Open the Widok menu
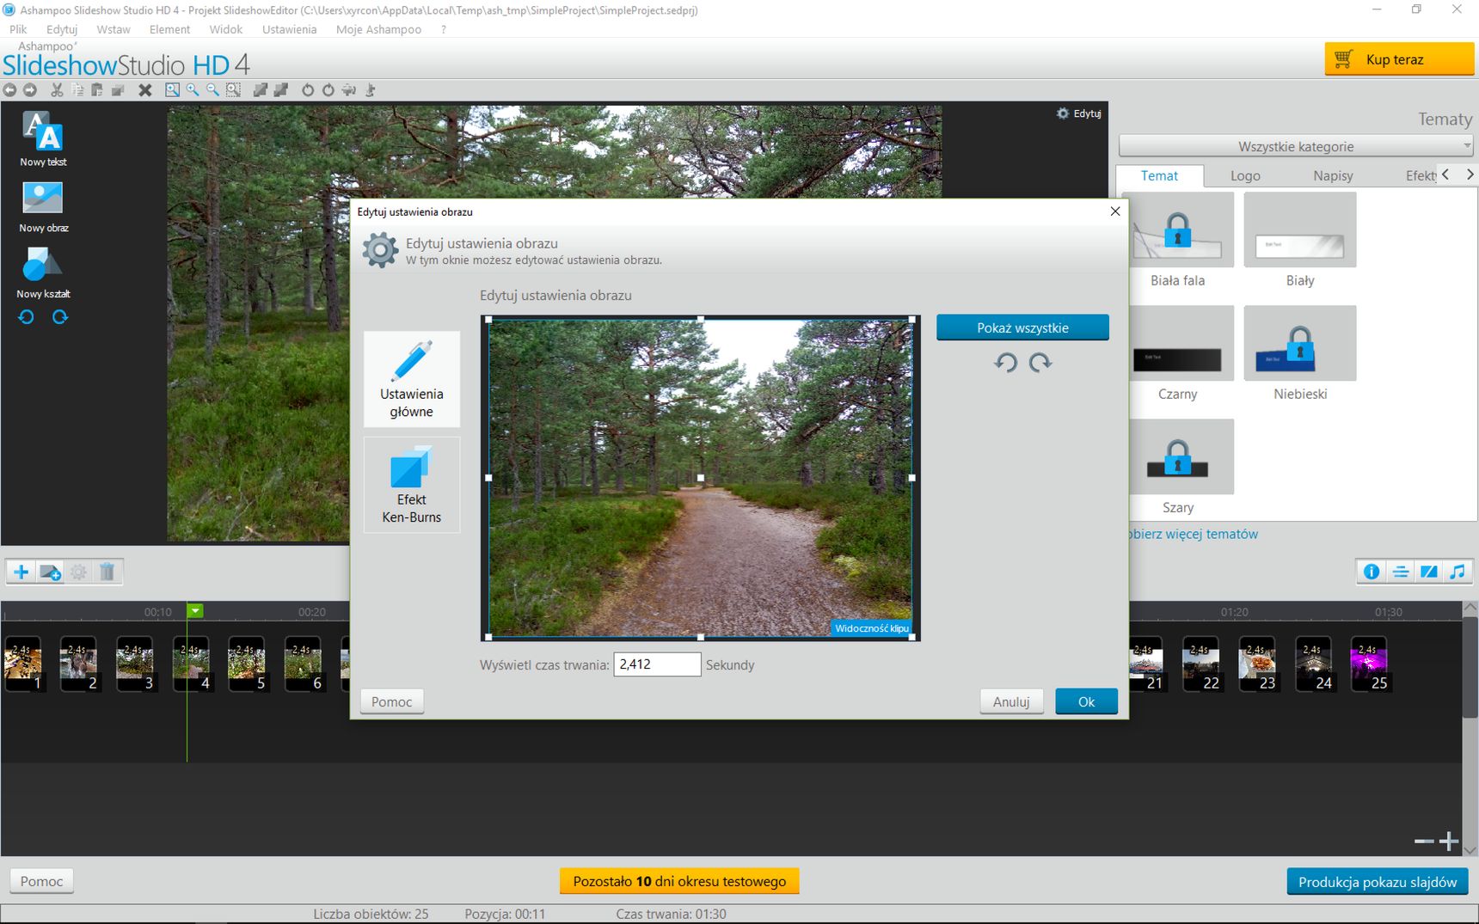 [x=225, y=29]
